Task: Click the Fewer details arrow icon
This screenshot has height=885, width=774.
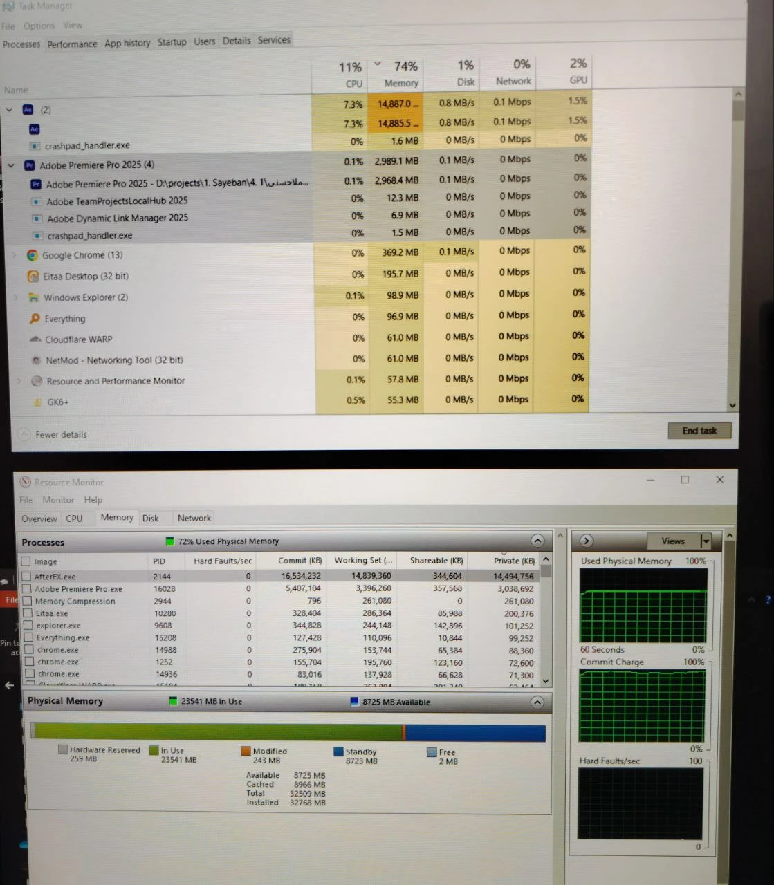Action: tap(24, 434)
